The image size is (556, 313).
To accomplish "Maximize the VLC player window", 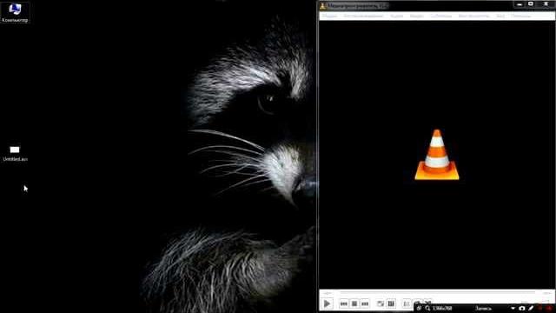I will pos(531,4).
